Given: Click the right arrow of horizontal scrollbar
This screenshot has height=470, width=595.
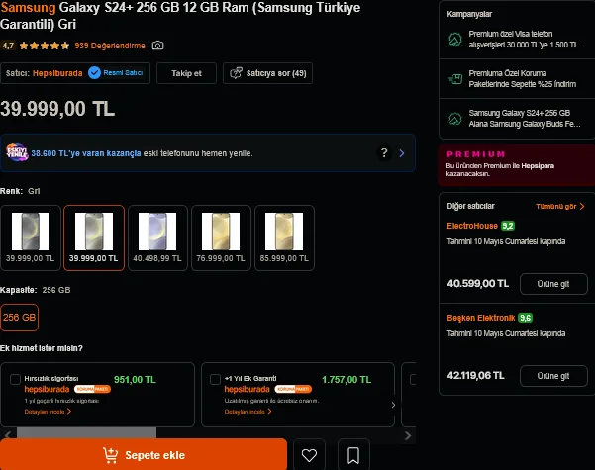Looking at the screenshot, I should pos(408,435).
